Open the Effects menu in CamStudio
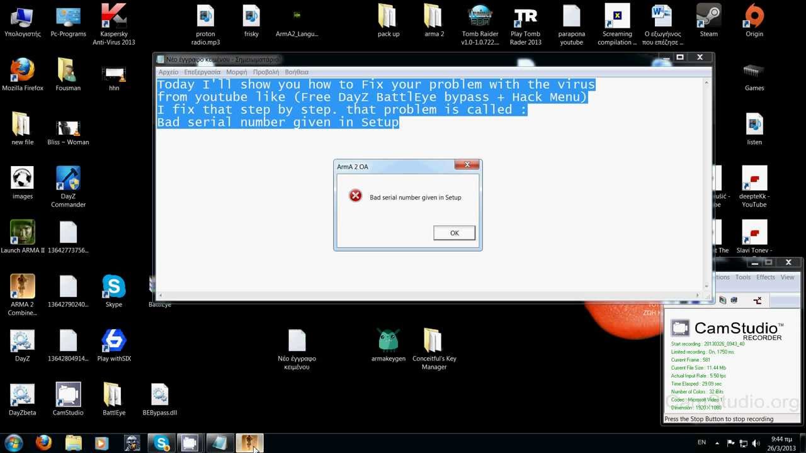The image size is (806, 453). [x=766, y=277]
